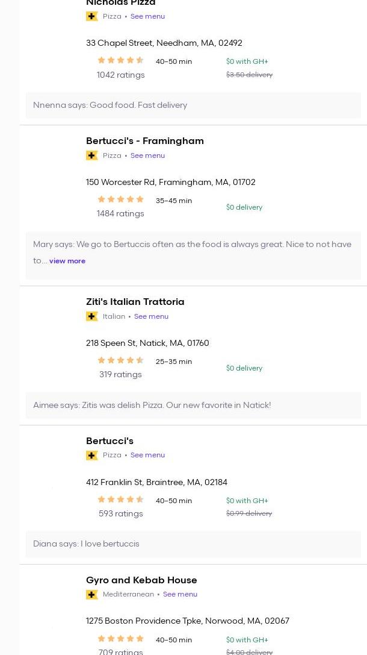Open the Bertucci's - Framingham restaurant title
The height and width of the screenshot is (655, 367).
tap(145, 141)
